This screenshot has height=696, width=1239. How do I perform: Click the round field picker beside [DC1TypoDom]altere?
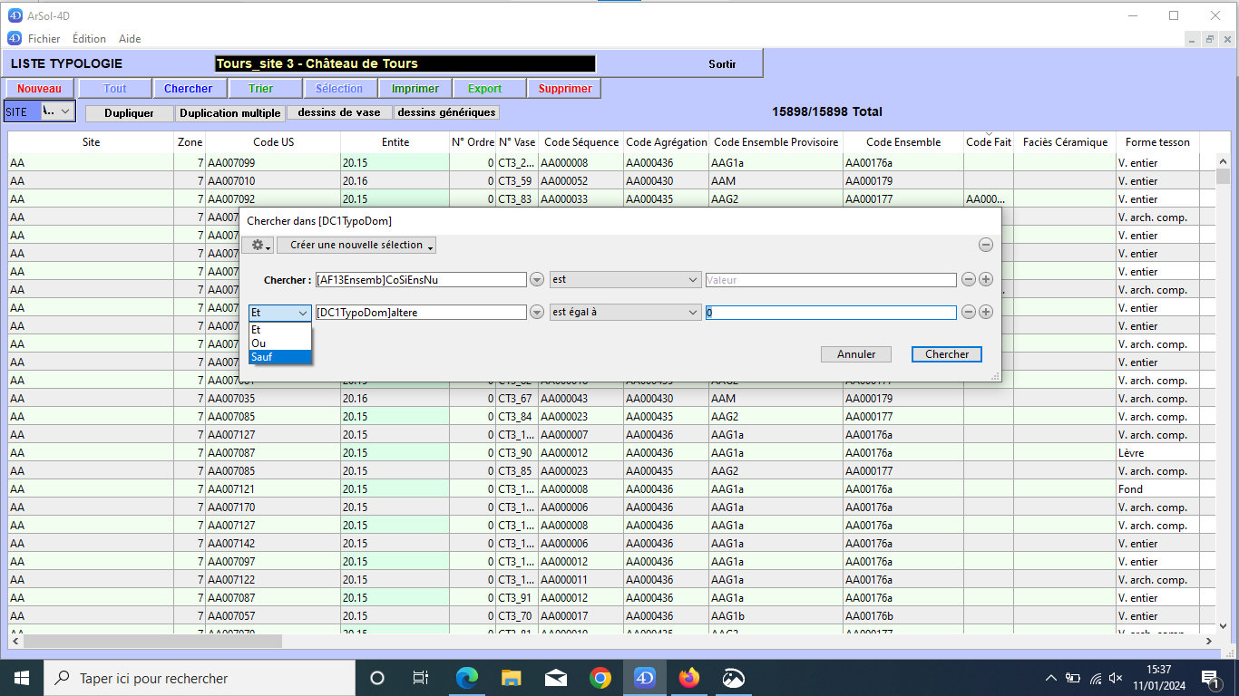537,312
